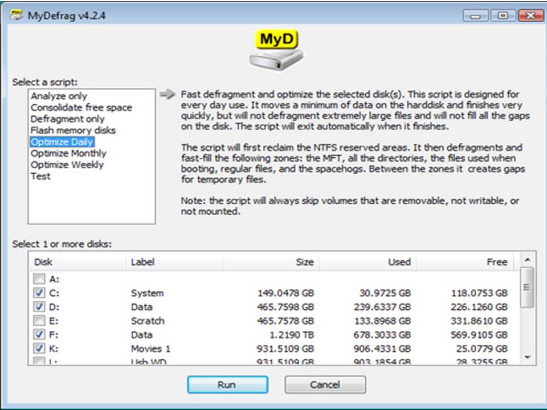Enable the A: disk checkbox
547x410 pixels.
[x=39, y=279]
